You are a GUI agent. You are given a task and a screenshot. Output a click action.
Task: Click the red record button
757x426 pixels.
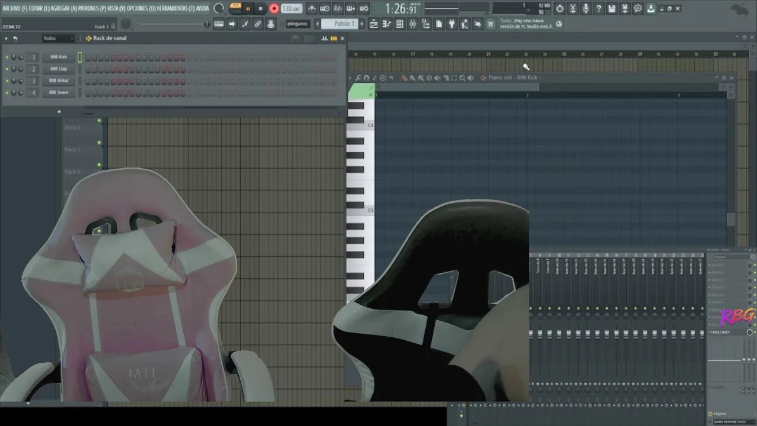tap(274, 8)
